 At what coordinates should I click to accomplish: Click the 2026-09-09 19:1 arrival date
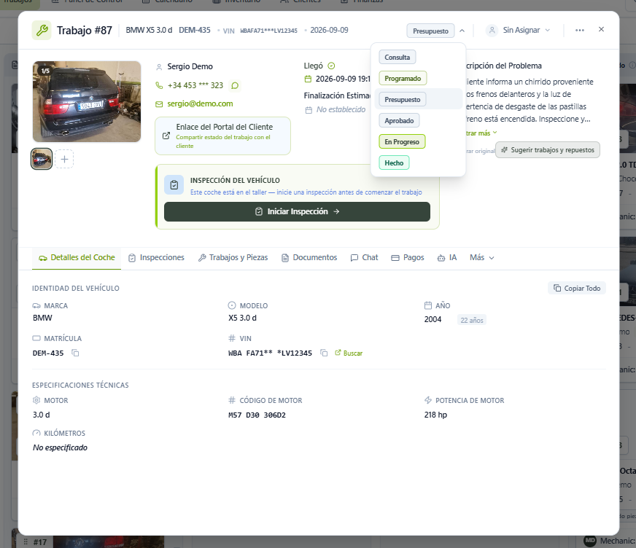343,79
